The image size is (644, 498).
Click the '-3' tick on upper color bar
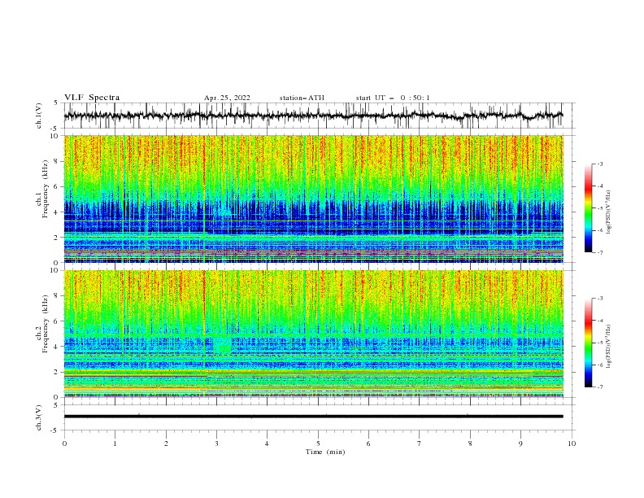point(599,164)
